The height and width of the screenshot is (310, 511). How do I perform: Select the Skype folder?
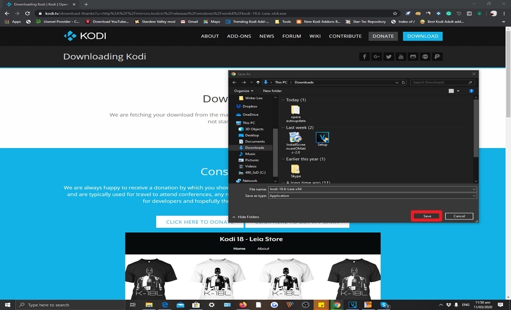296,171
